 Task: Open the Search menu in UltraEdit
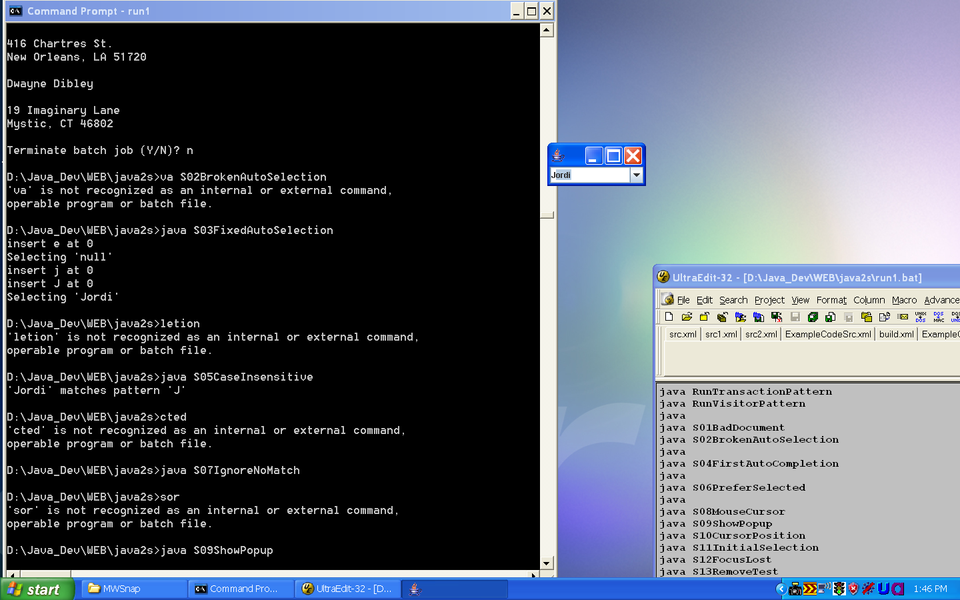pos(733,300)
